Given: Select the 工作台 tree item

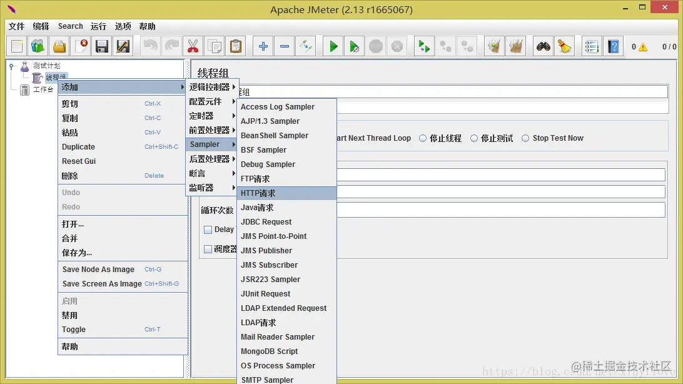Looking at the screenshot, I should (x=43, y=89).
